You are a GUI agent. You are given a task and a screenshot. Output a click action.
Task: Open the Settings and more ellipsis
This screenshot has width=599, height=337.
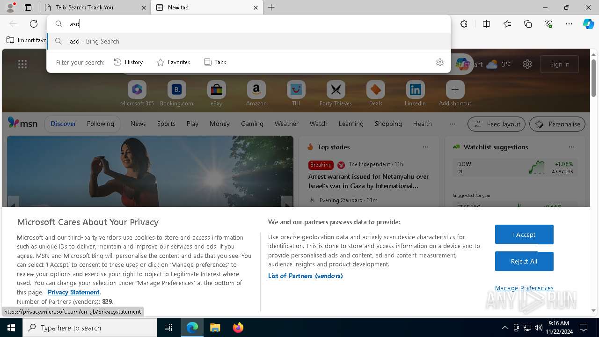pos(569,24)
